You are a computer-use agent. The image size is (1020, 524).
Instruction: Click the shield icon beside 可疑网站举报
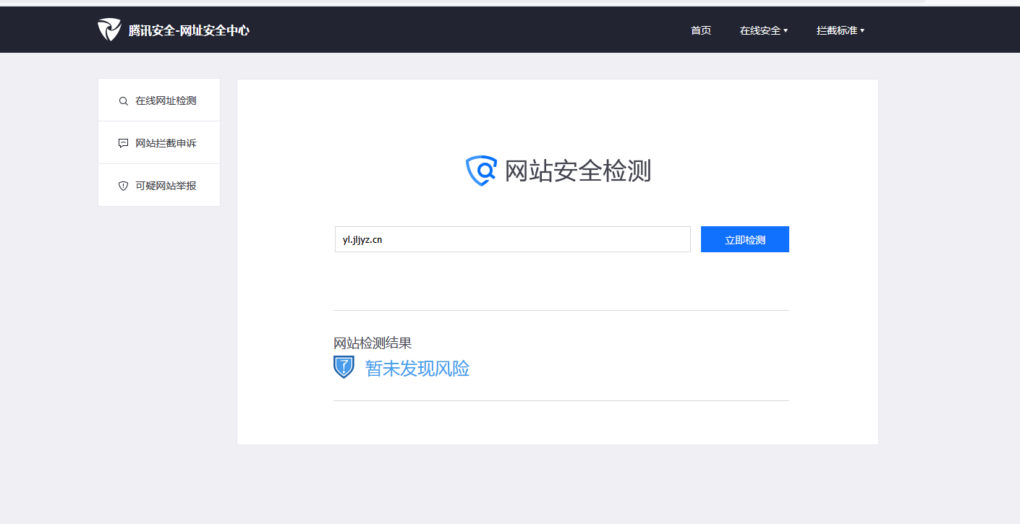123,186
